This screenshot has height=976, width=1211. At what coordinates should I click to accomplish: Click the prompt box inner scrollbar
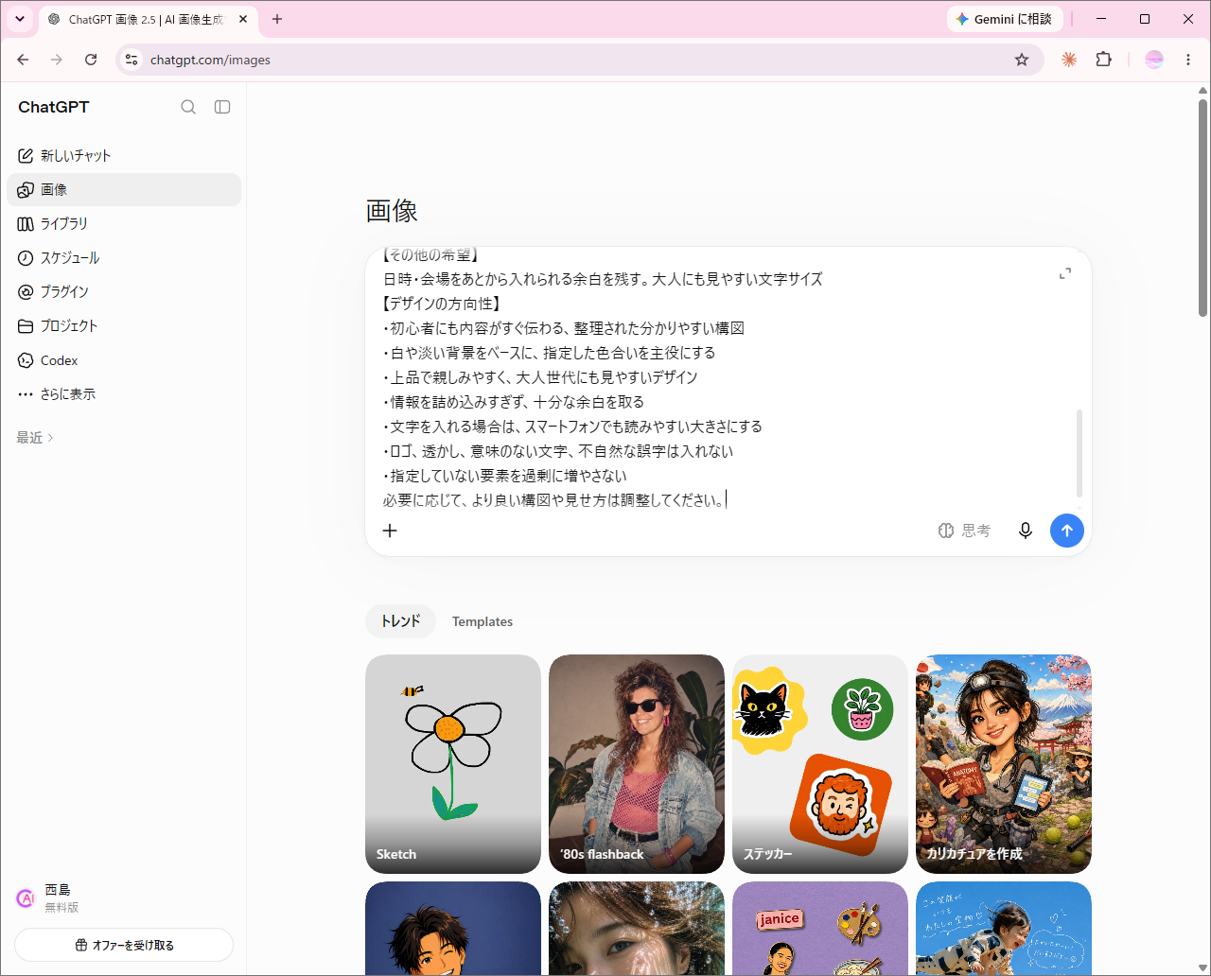point(1079,454)
